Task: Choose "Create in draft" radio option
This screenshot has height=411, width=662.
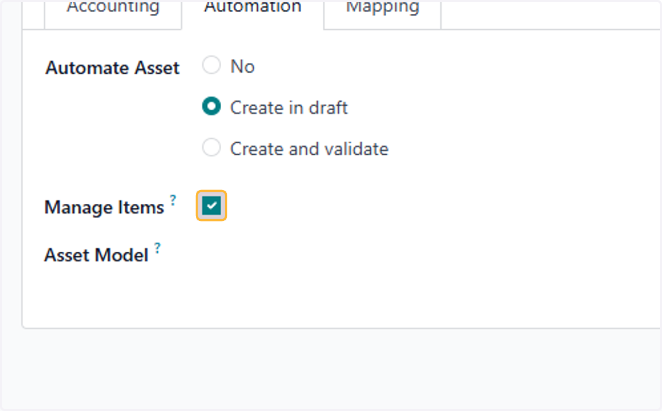Action: point(211,106)
